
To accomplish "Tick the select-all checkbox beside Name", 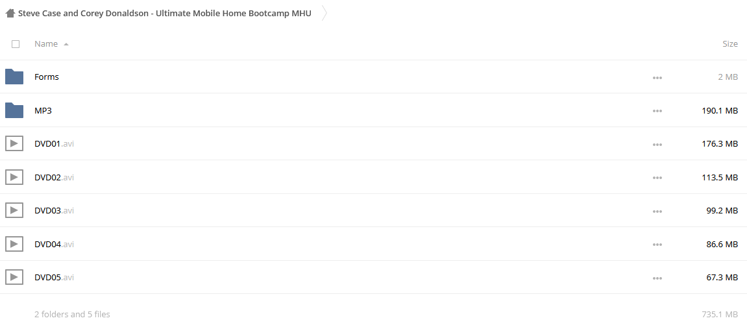I will pyautogui.click(x=15, y=43).
